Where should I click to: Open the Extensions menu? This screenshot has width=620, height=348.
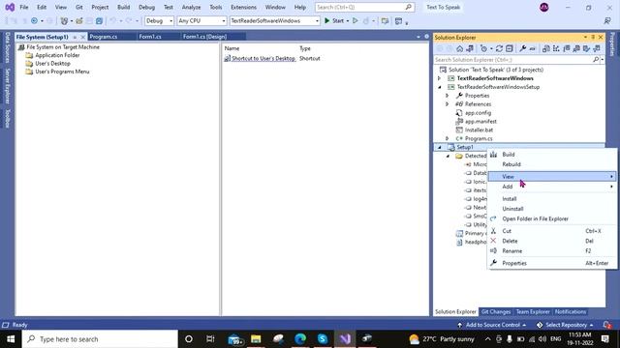pyautogui.click(x=243, y=7)
